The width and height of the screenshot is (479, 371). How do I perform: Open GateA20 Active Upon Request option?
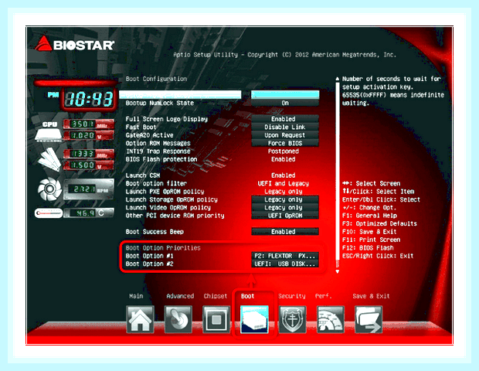[285, 135]
